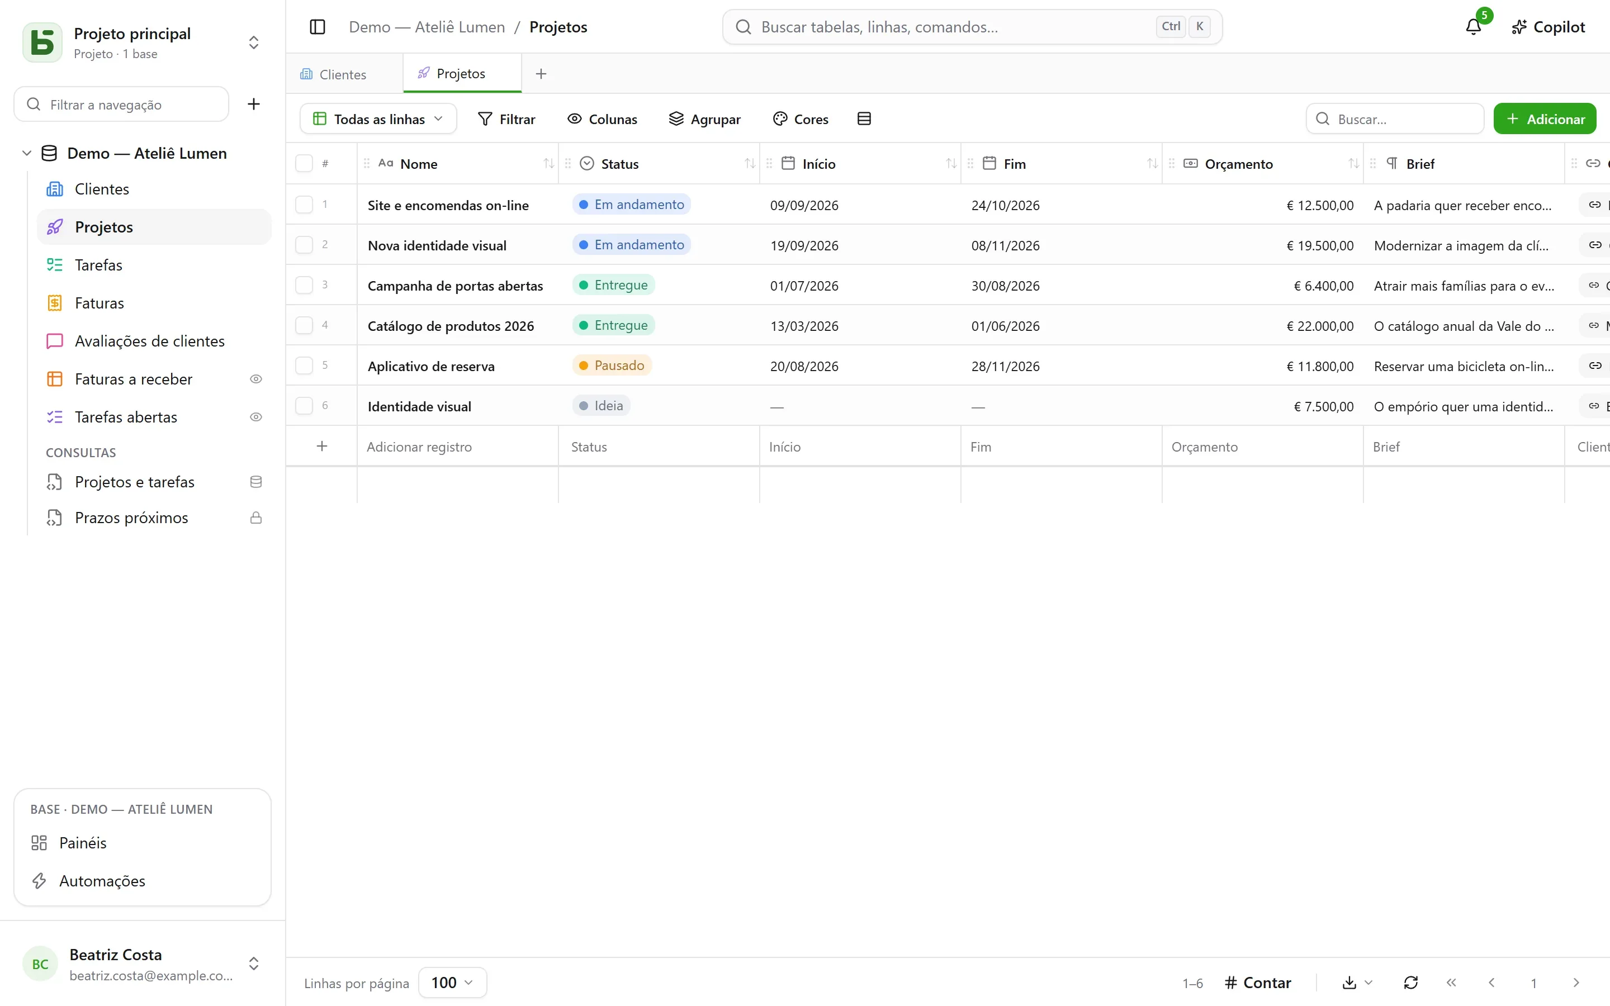Select the header select-all checkbox

point(304,164)
